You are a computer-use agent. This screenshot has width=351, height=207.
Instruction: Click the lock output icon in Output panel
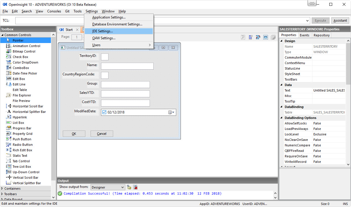click(x=129, y=187)
